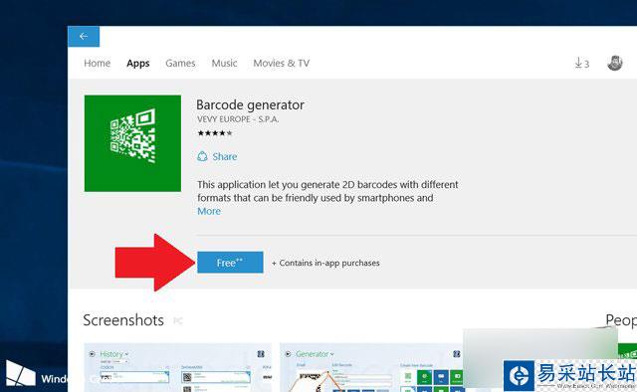
Task: Open the Games section
Action: (180, 64)
